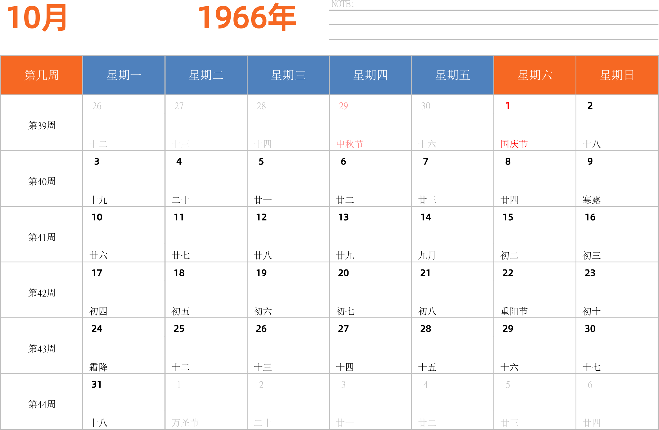The height and width of the screenshot is (430, 659).
Task: Select October 16 date number
Action: tap(590, 217)
